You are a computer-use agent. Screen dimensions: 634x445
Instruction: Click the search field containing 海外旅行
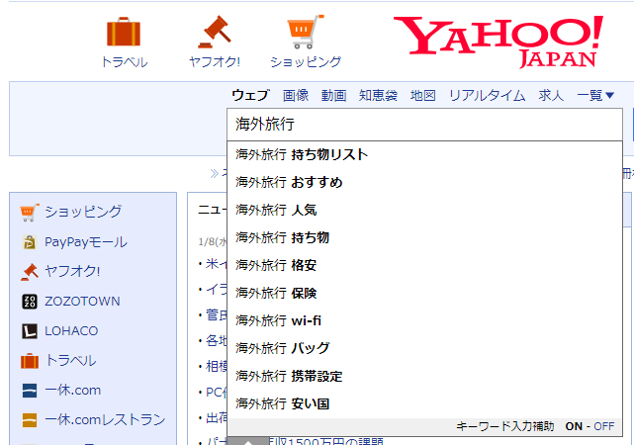click(x=424, y=125)
